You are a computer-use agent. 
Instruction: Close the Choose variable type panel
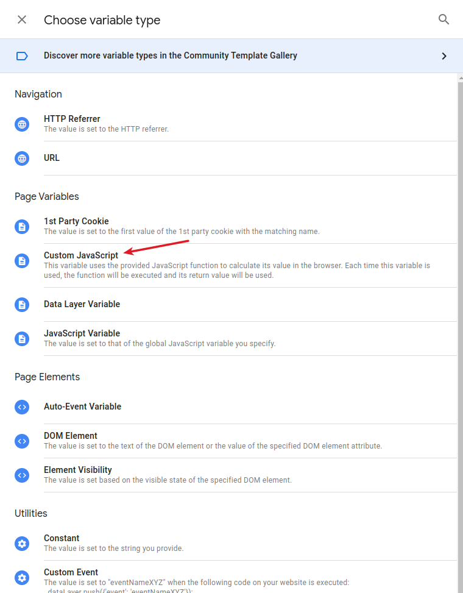[22, 20]
